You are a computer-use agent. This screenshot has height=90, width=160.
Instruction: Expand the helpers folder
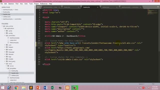pyautogui.click(x=5, y=47)
